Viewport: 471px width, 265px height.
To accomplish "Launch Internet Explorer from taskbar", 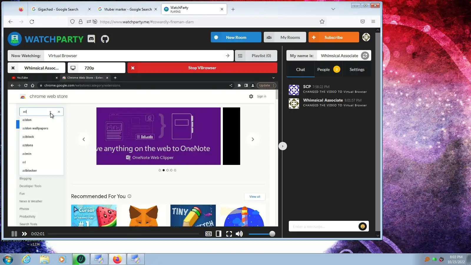I will [x=26, y=259].
